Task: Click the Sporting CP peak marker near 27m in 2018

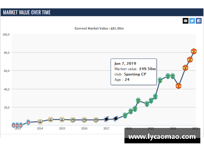Action: [x=138, y=100]
